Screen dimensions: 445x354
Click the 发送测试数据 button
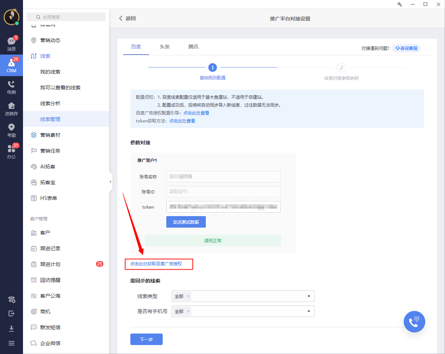click(186, 222)
